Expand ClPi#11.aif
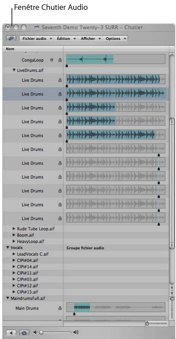The width and height of the screenshot is (176, 339). pyautogui.click(x=14, y=273)
